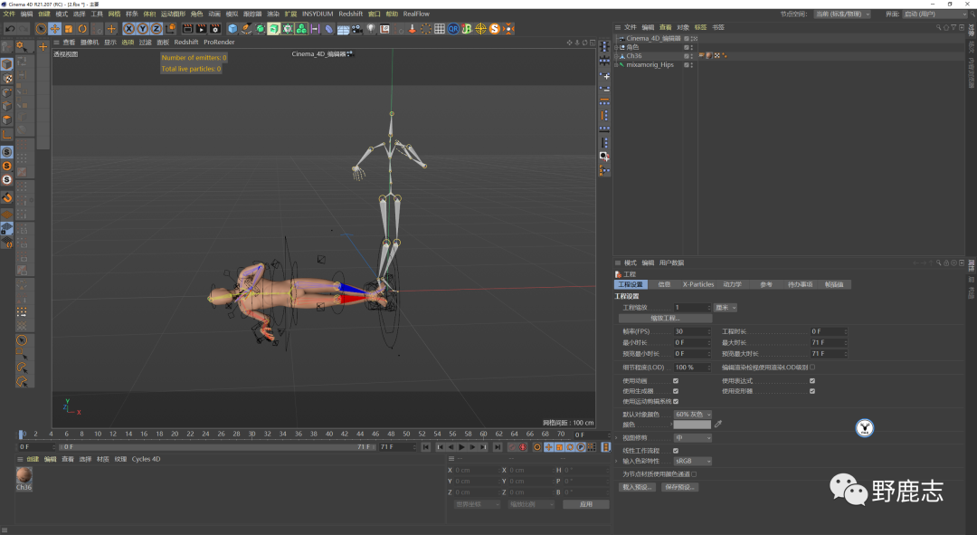Click the record keyframe button
The height and width of the screenshot is (535, 977).
point(511,447)
